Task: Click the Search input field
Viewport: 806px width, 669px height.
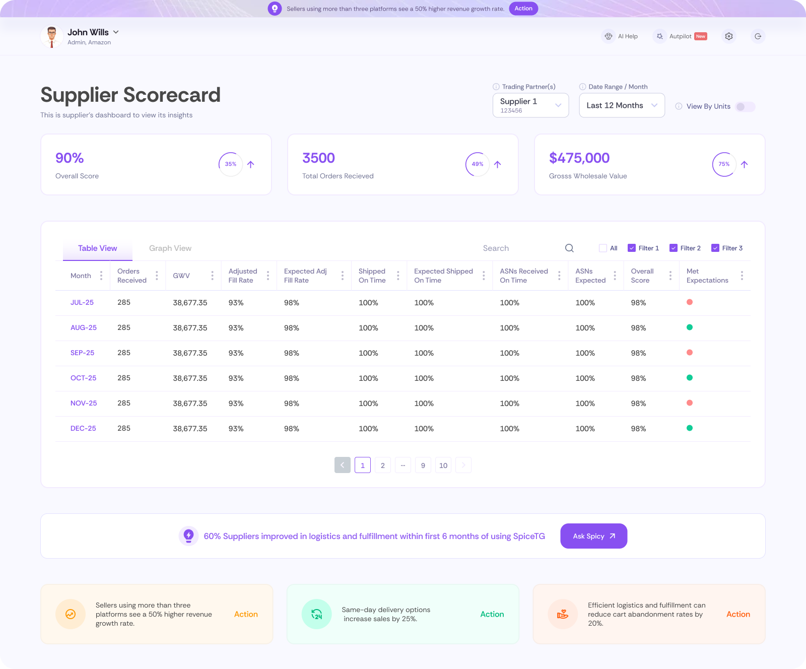Action: point(519,248)
